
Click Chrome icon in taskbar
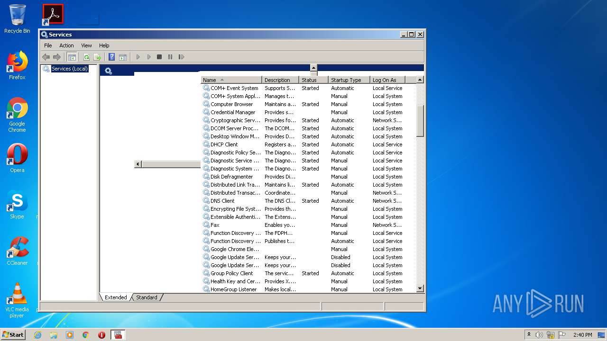pos(86,335)
